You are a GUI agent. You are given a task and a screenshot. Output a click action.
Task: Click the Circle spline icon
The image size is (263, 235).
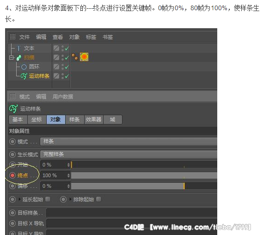coord(24,67)
